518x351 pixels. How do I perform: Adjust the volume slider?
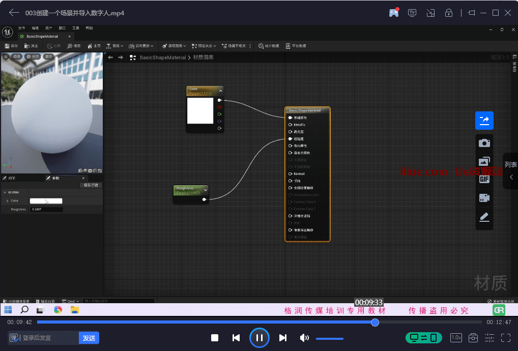pyautogui.click(x=329, y=338)
